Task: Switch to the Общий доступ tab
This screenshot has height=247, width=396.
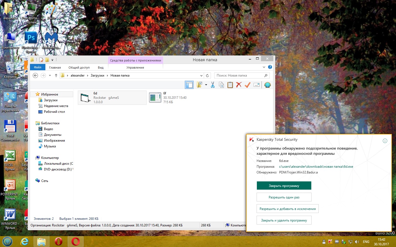Action: [79, 67]
